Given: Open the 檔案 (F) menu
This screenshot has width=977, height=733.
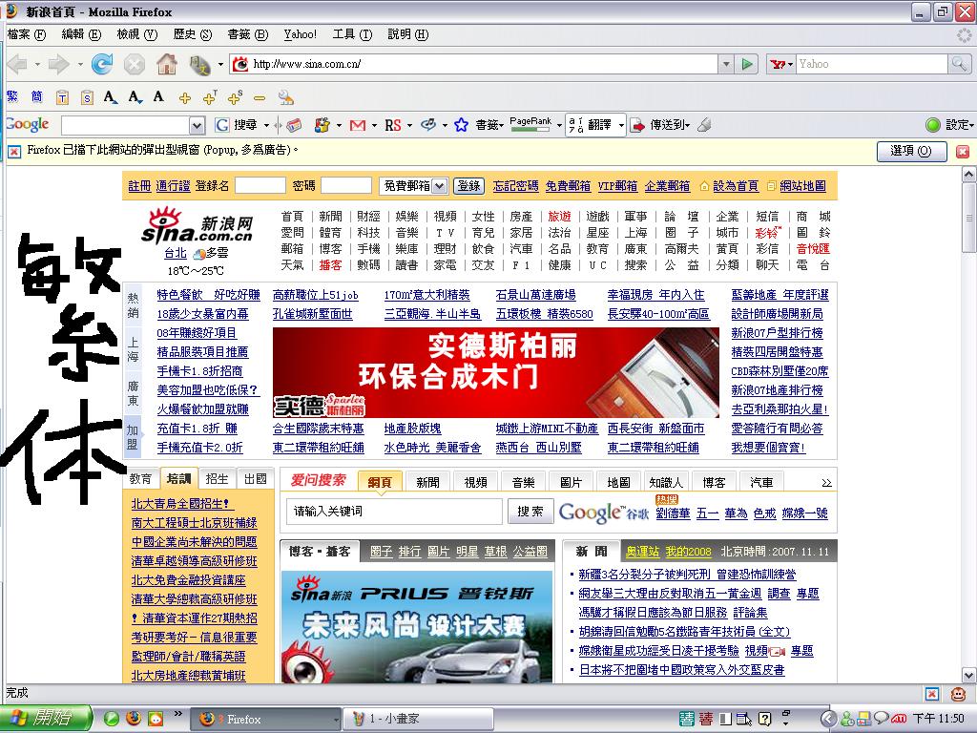Looking at the screenshot, I should click(x=27, y=34).
